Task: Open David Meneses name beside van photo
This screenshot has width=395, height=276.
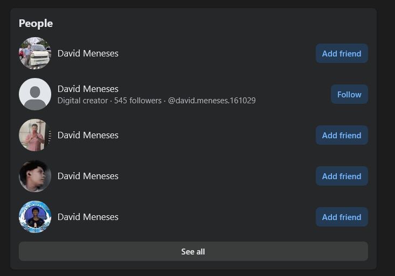Action: point(88,53)
